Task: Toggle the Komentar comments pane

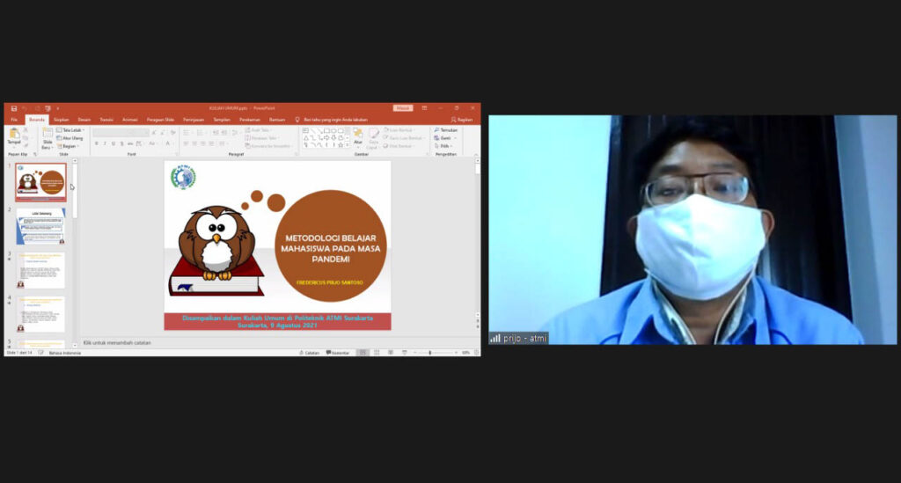Action: tap(338, 353)
